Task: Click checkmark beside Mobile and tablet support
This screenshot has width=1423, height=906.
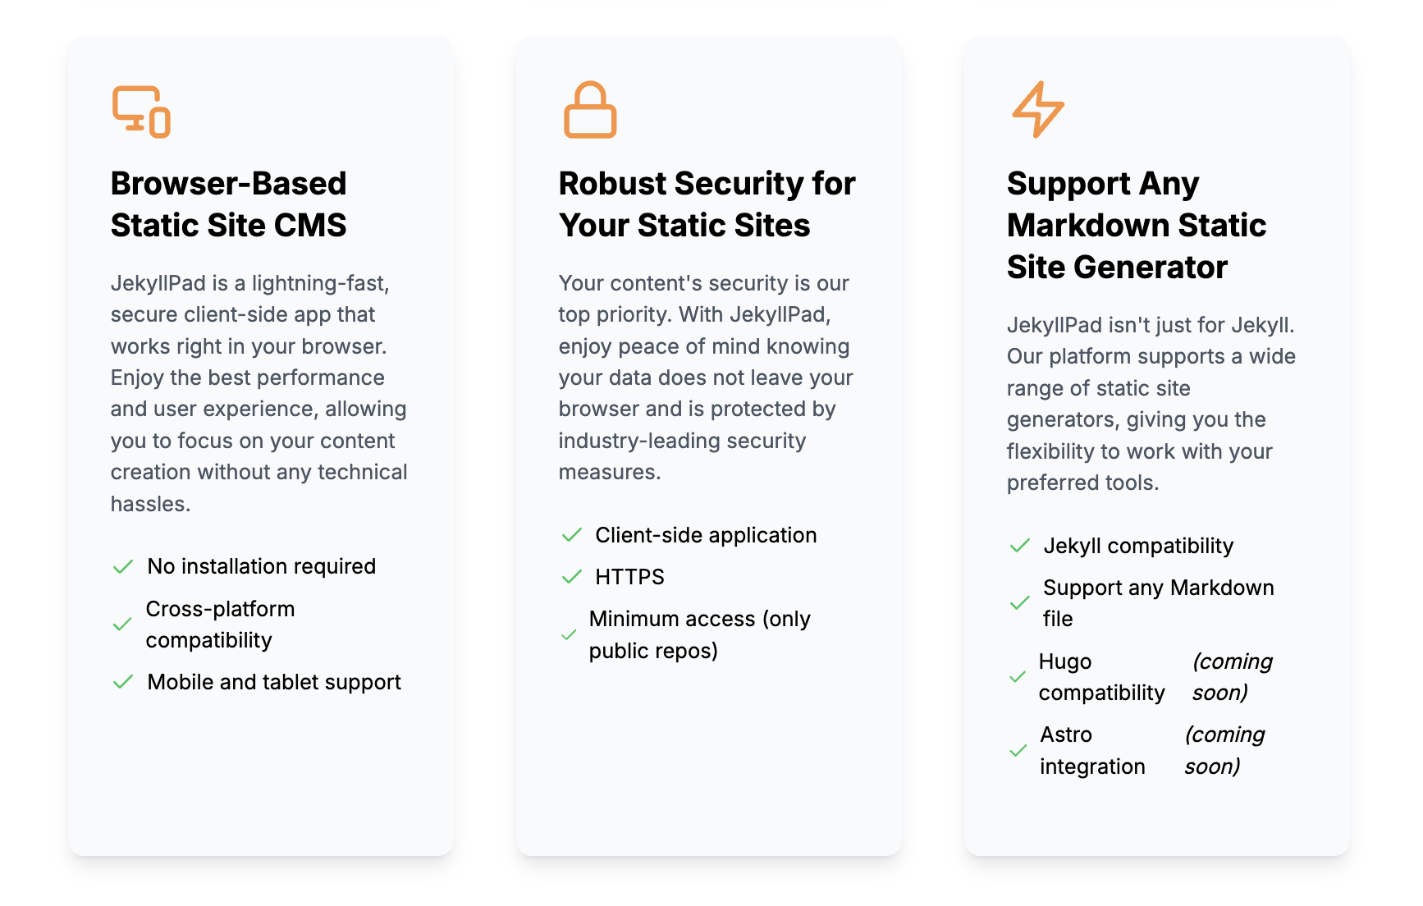Action: click(x=123, y=682)
